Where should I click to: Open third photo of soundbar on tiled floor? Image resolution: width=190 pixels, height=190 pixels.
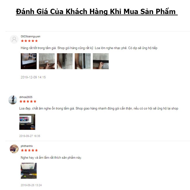[65, 61]
